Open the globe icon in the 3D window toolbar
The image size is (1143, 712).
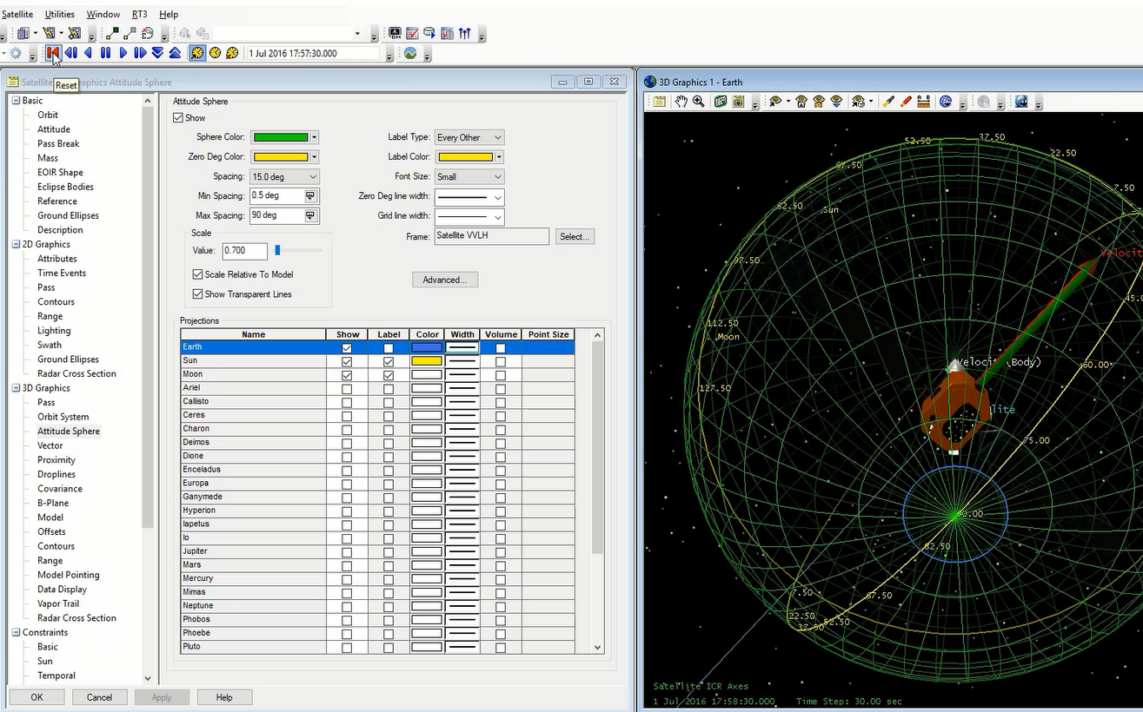tap(944, 102)
